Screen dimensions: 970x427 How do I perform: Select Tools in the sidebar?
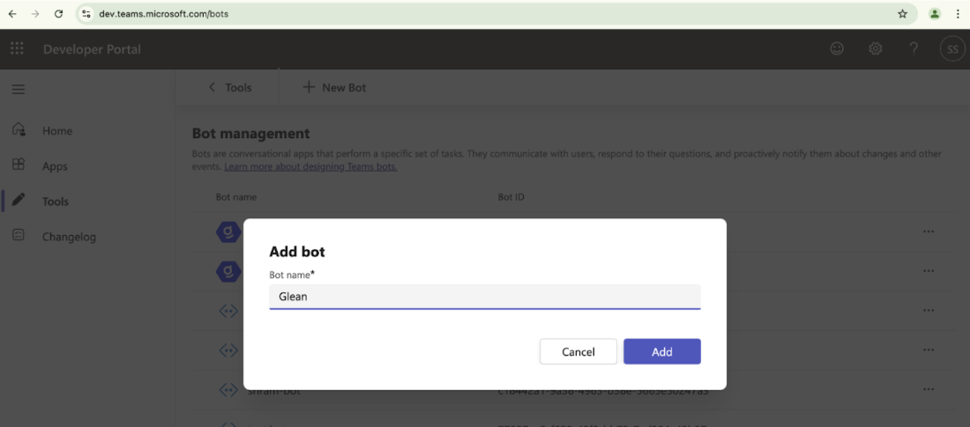(x=55, y=202)
